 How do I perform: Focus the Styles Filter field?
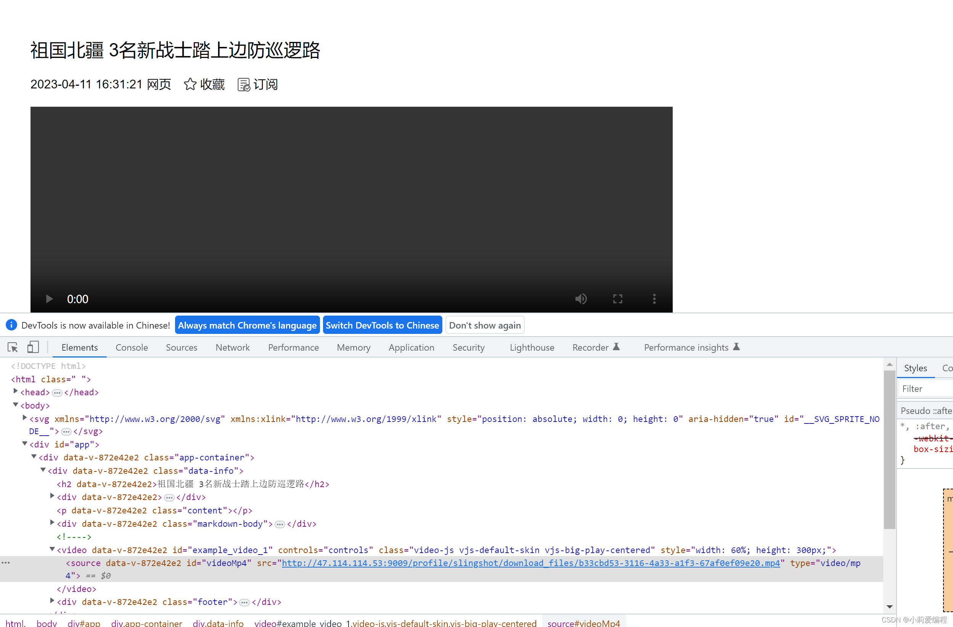click(927, 388)
